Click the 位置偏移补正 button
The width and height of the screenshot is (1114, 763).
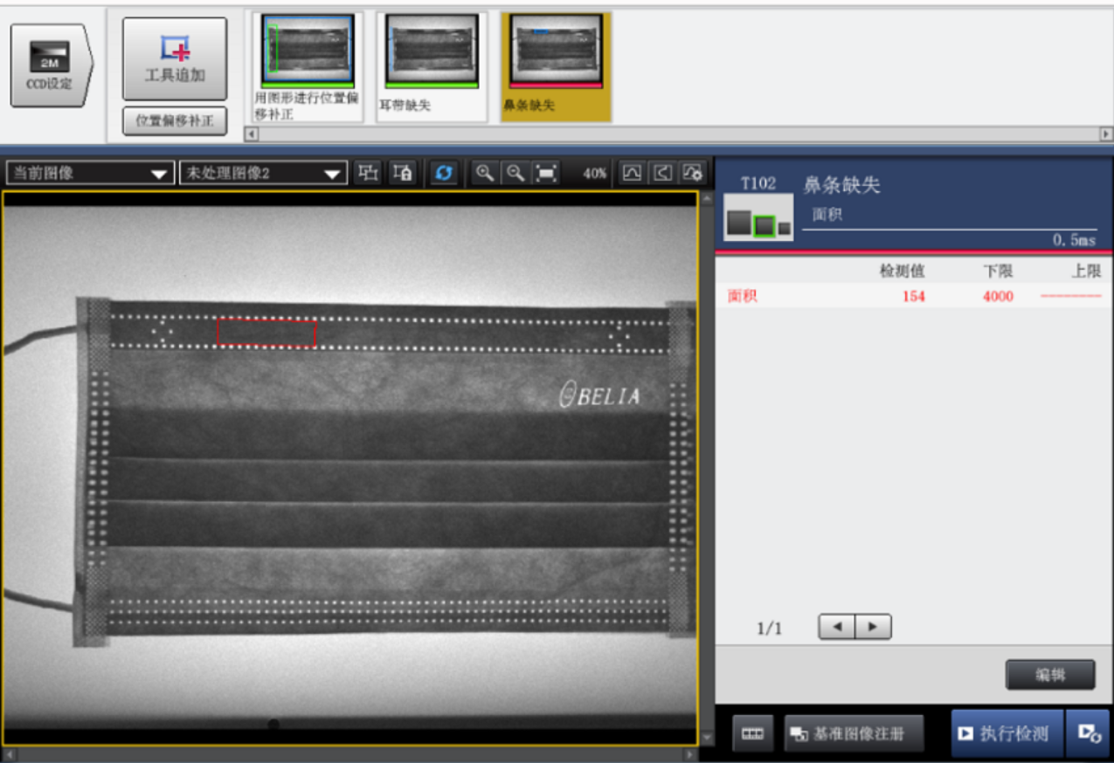click(175, 120)
